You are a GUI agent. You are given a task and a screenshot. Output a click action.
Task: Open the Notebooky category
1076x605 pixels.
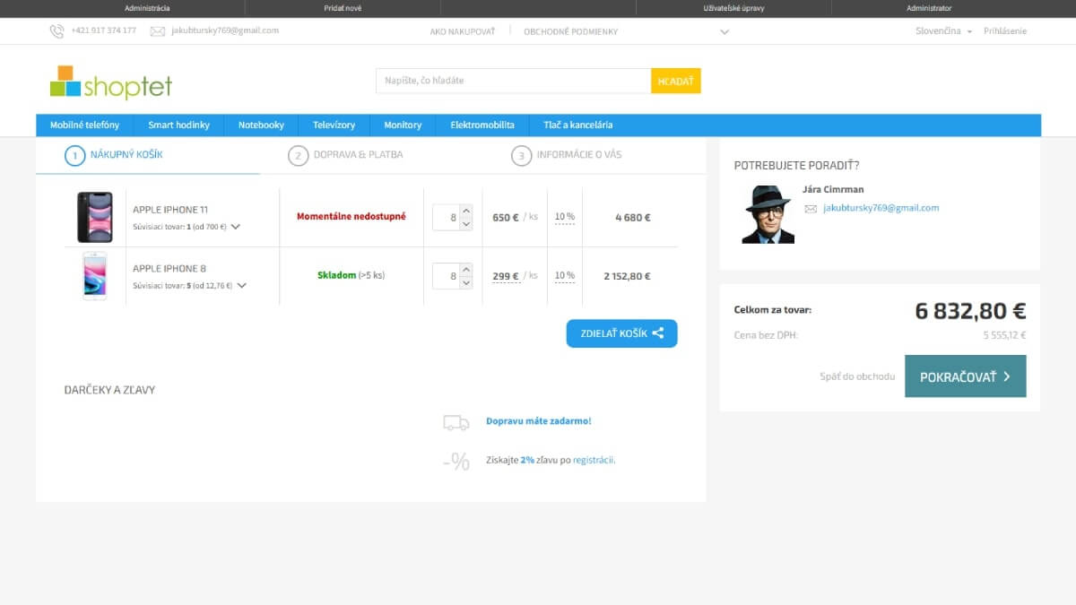click(261, 125)
